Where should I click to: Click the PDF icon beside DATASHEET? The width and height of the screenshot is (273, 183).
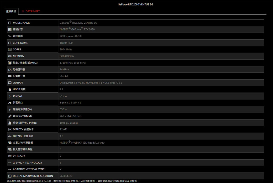click(23, 11)
